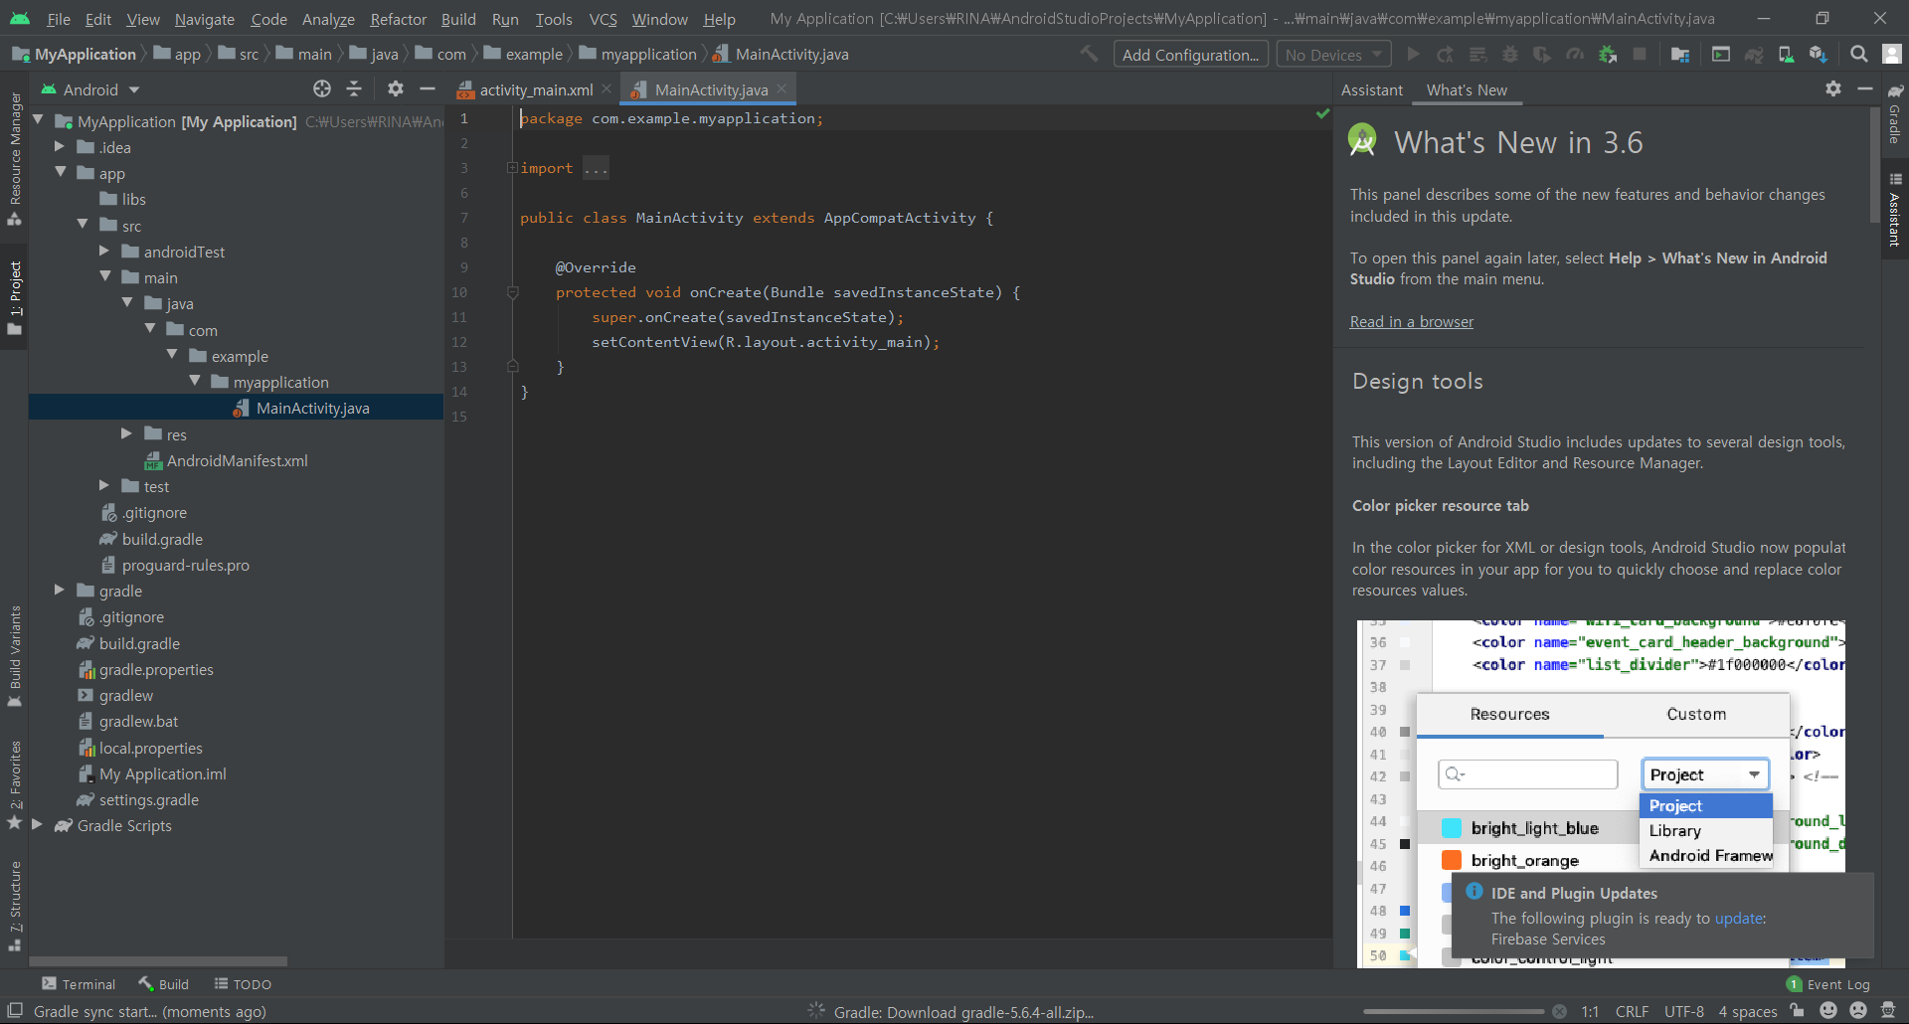The height and width of the screenshot is (1024, 1909).
Task: Click Collapse All icon in Project panel
Action: [354, 89]
